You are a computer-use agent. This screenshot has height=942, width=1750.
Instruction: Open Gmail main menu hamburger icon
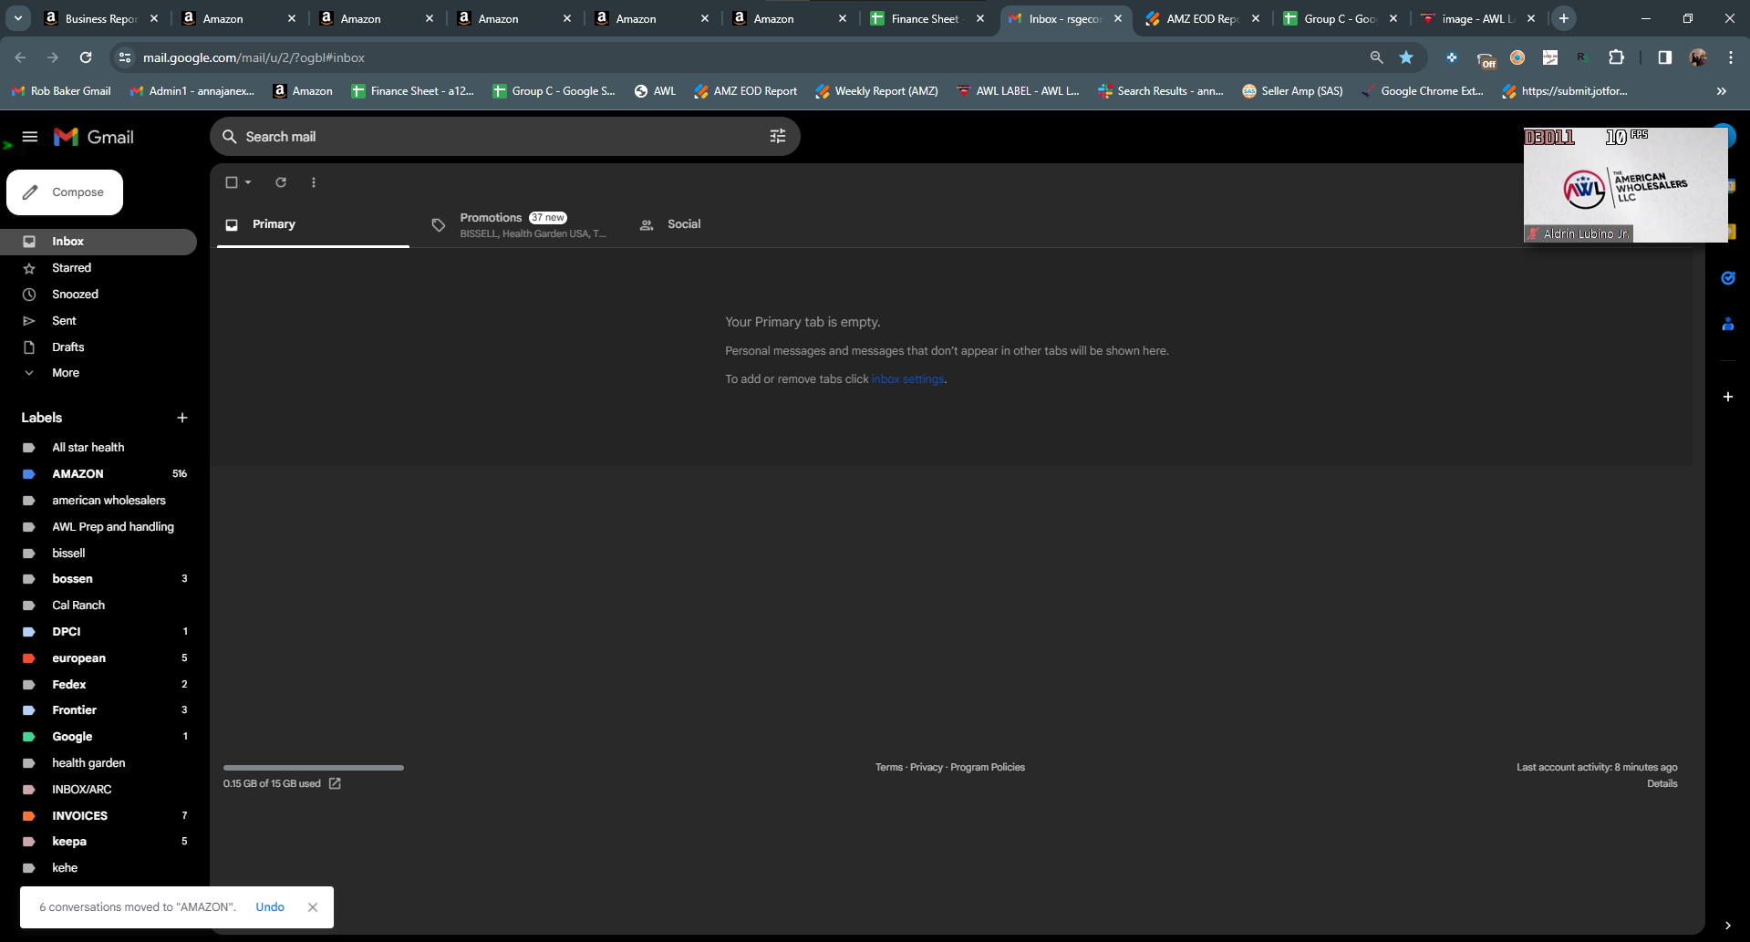click(x=30, y=137)
